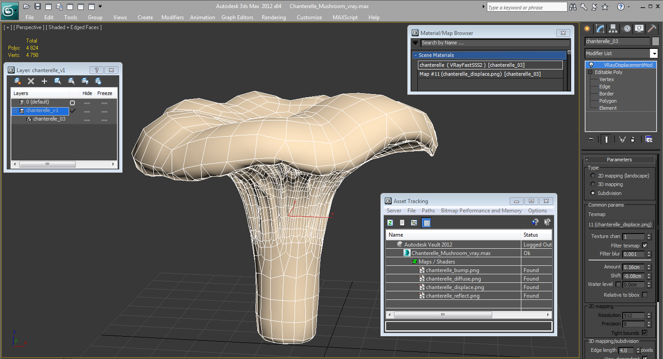Screen dimensions: 663x359
Task: Click the Status column header in Asset Tracking
Action: [x=537, y=235]
